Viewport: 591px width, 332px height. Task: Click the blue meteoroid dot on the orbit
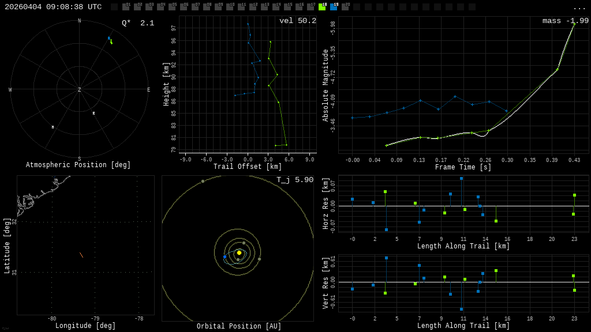click(x=225, y=256)
